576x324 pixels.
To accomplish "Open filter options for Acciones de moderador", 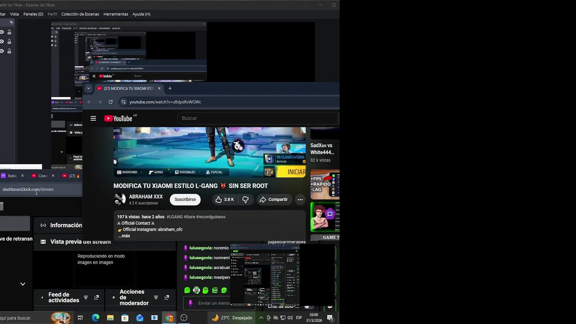I will click(156, 297).
